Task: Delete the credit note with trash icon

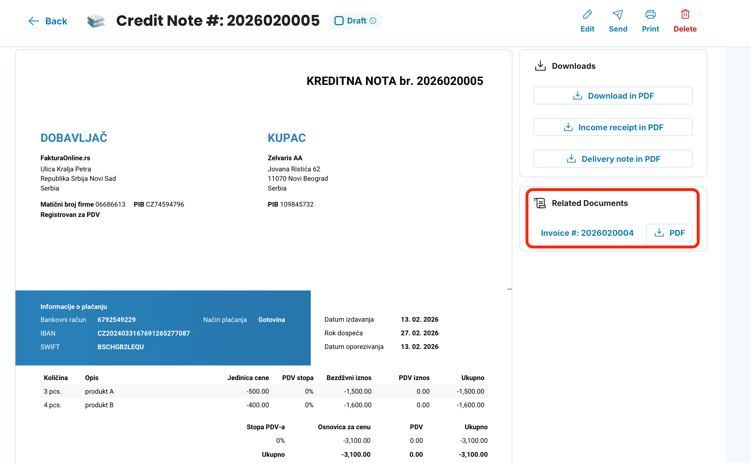Action: 685,14
